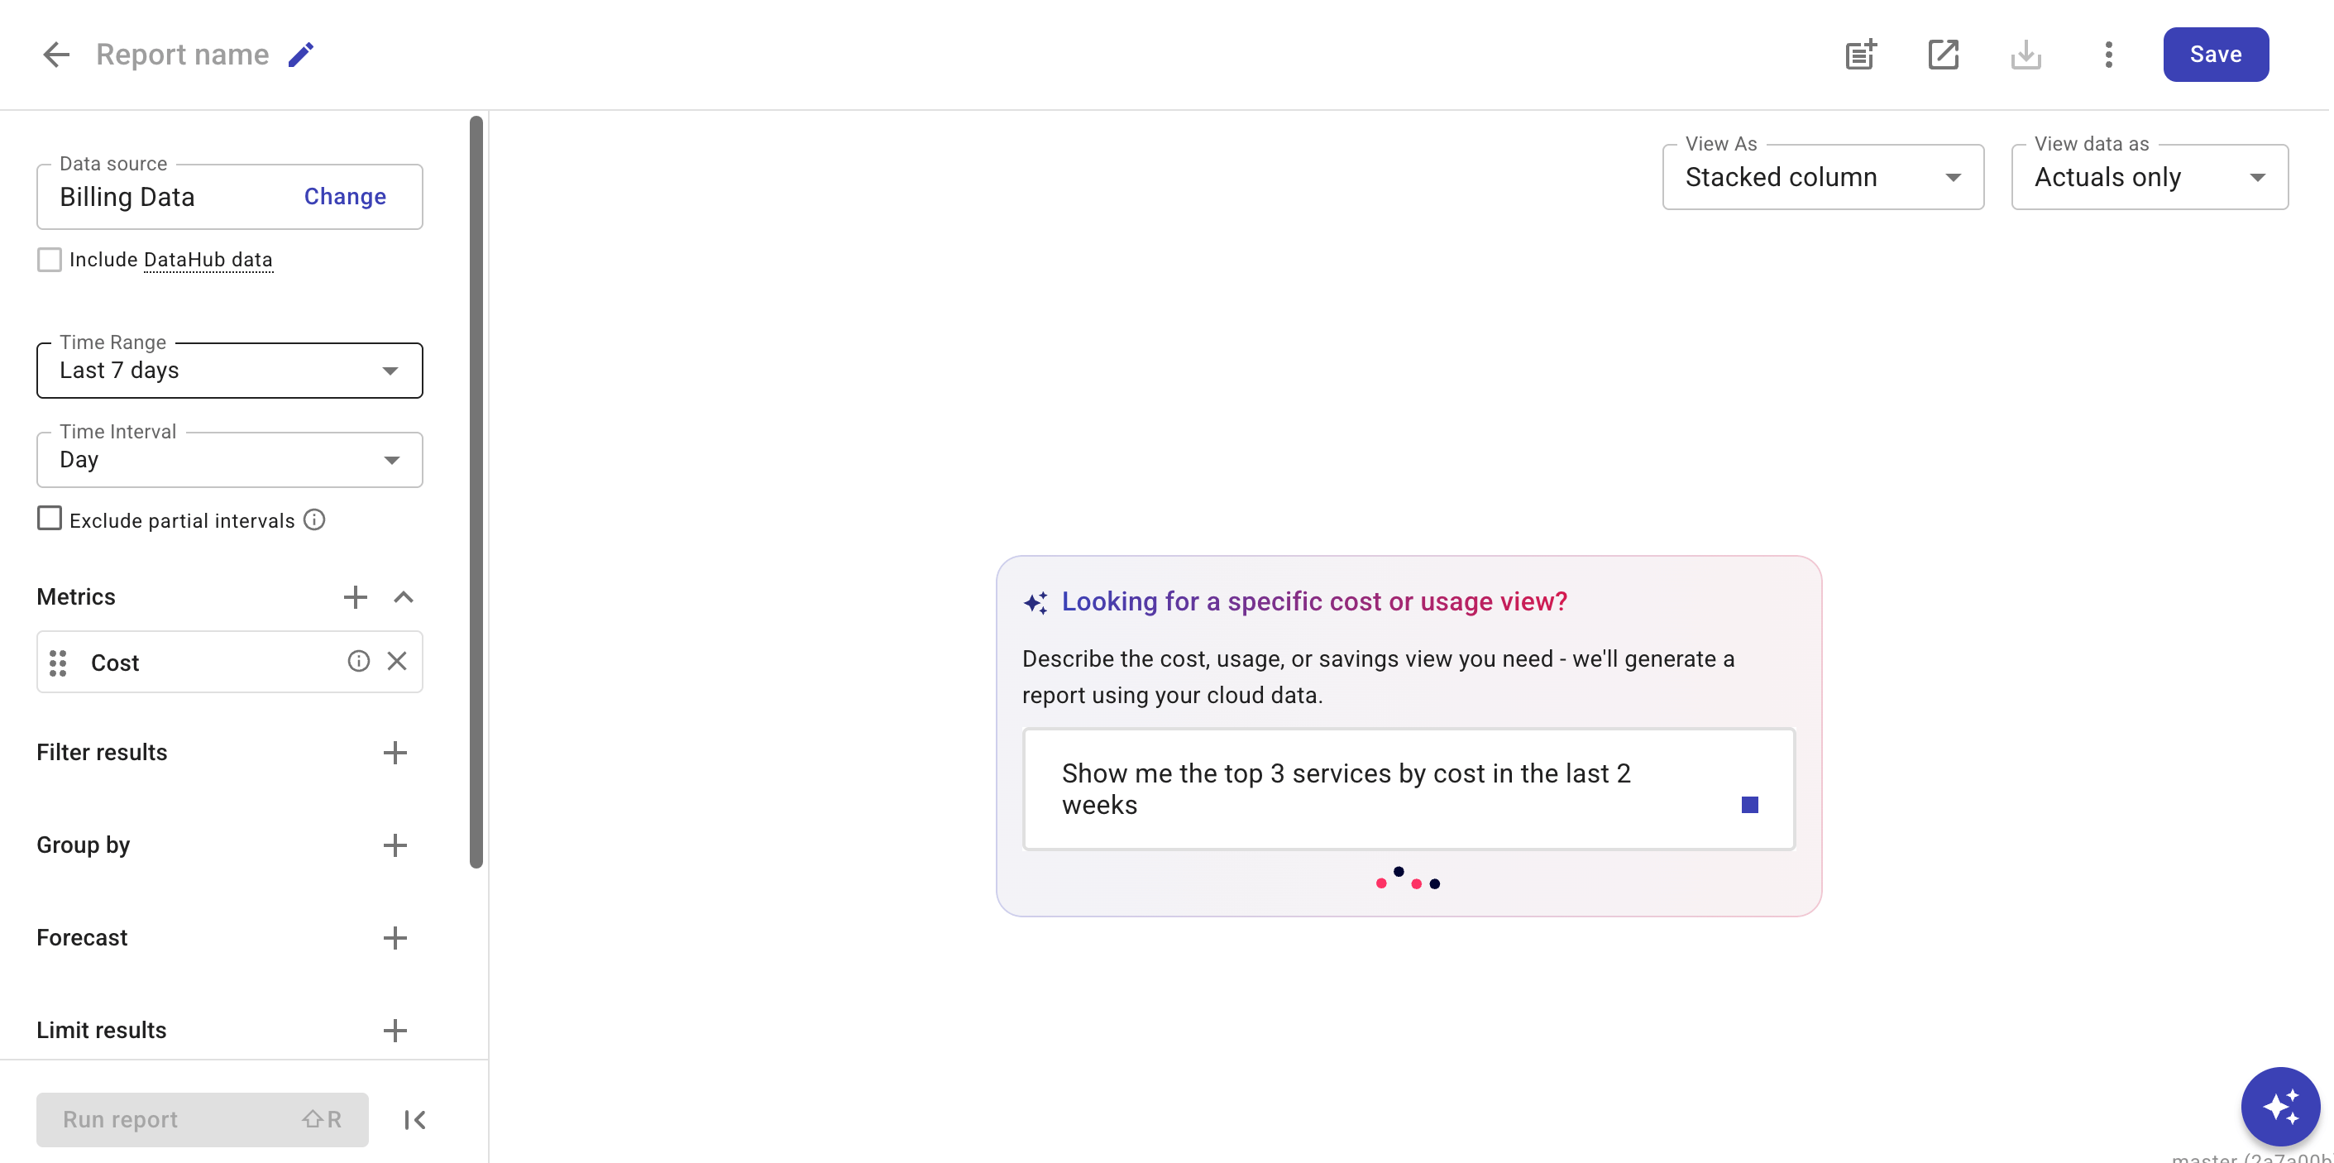The height and width of the screenshot is (1163, 2334).
Task: Click the AI prompt text field
Action: click(x=1377, y=788)
